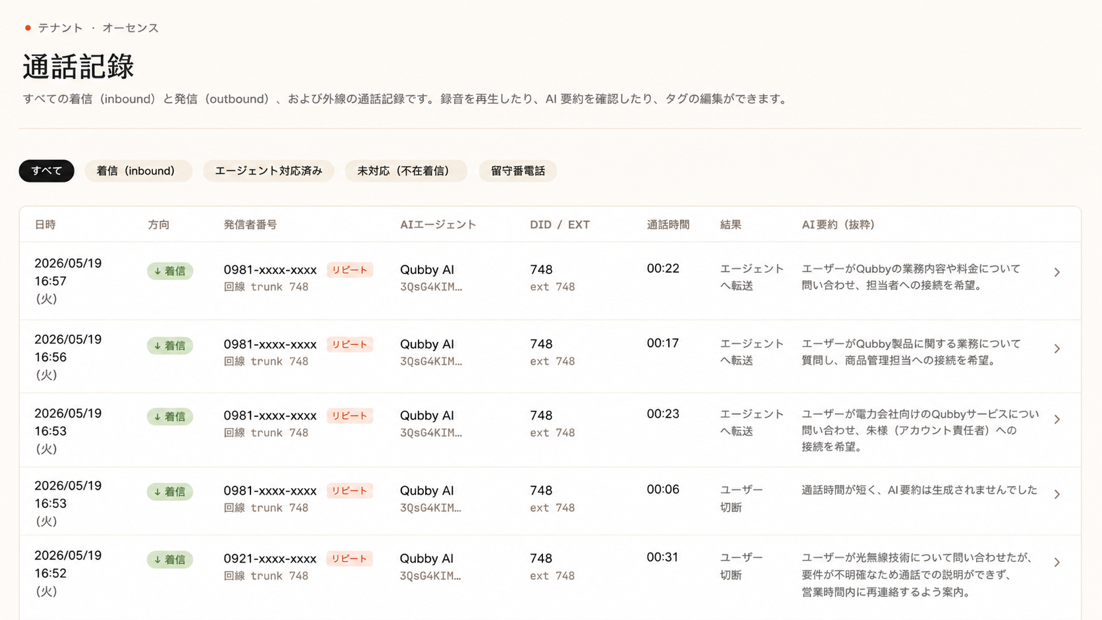Viewport: 1102px width, 620px height.
Task: Click summary mentioning 朱様（アカウント責任者）
Action: [920, 430]
